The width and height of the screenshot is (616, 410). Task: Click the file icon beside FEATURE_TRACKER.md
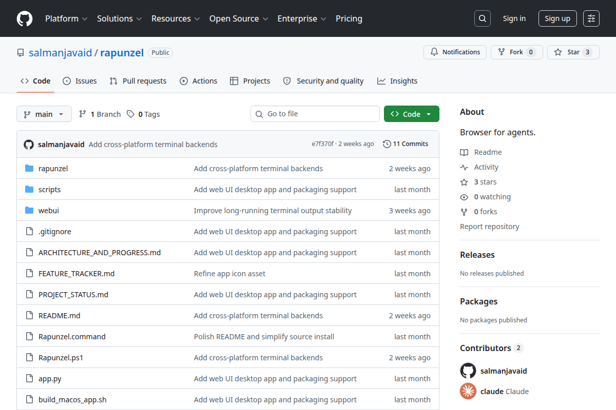(29, 274)
